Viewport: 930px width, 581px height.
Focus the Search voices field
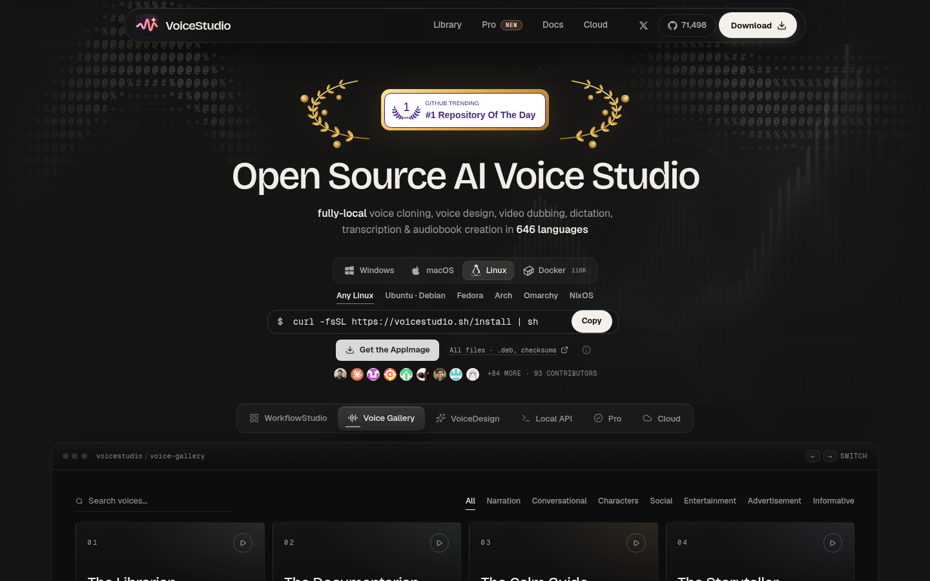pos(153,501)
